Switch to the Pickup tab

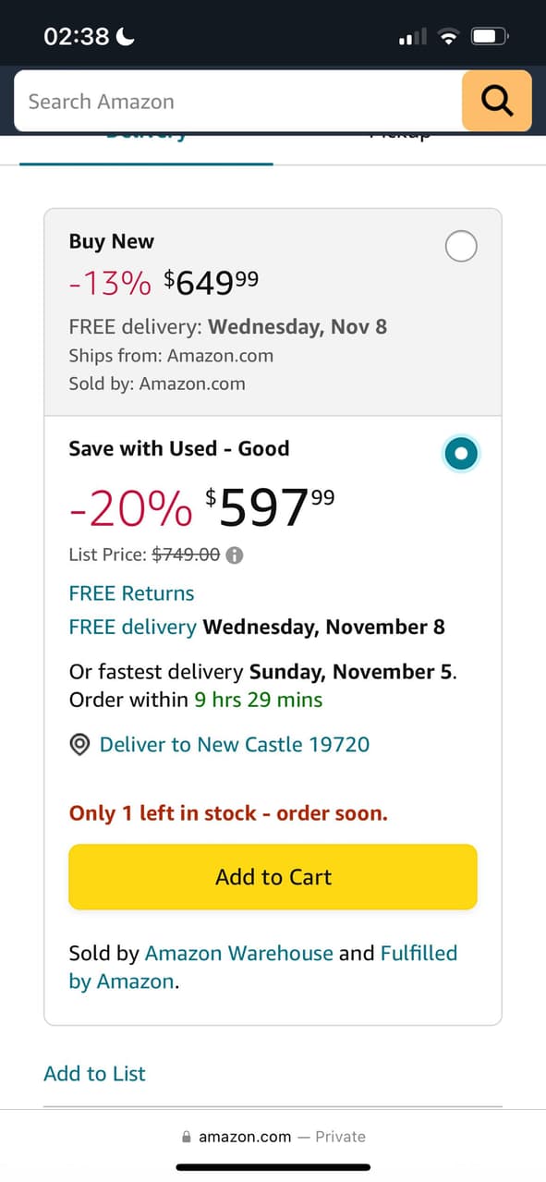pos(399,136)
